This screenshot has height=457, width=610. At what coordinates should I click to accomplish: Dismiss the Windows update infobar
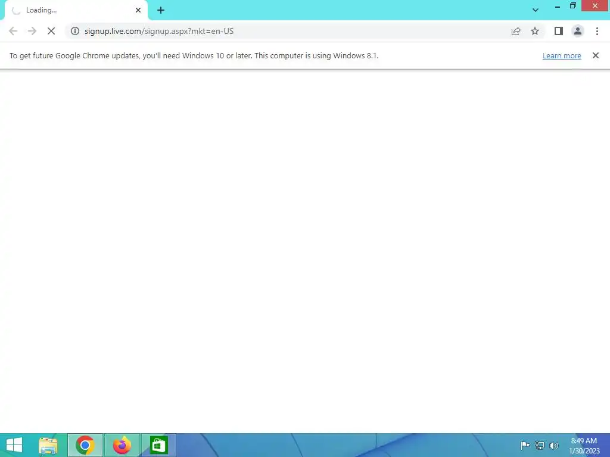click(596, 55)
